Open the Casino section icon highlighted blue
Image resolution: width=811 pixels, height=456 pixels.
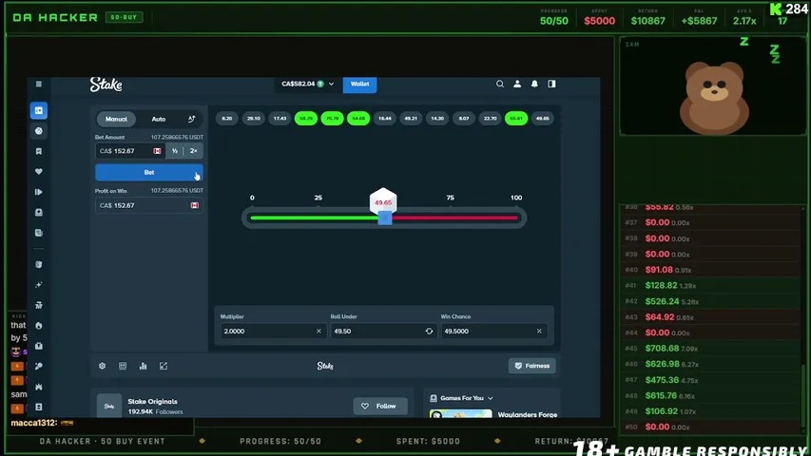pos(39,110)
